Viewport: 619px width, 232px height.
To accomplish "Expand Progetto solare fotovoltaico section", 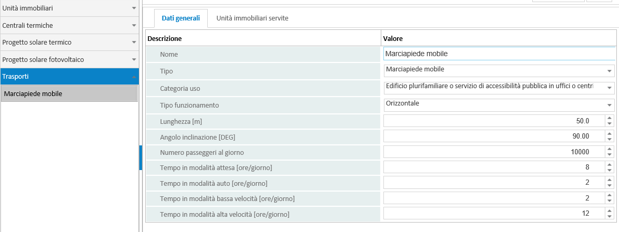I will [x=69, y=59].
